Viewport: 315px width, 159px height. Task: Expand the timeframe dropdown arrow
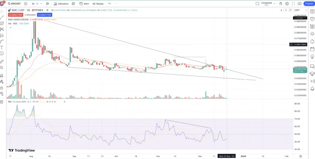[42, 4]
